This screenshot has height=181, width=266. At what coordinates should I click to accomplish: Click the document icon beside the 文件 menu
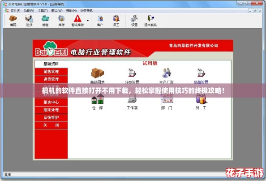(7, 10)
